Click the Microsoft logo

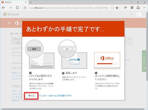coord(11,14)
